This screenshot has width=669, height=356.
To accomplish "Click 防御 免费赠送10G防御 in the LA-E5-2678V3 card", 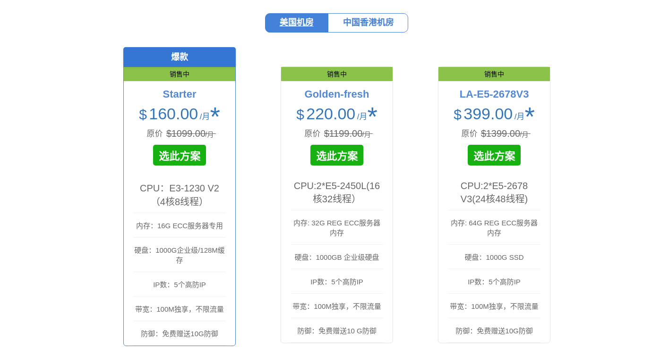I will tap(494, 331).
